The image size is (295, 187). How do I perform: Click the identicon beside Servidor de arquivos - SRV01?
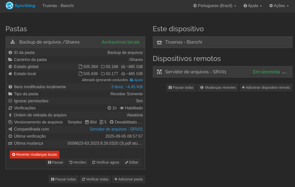[159, 72]
